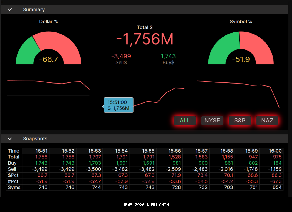Select the 16:00 column header
The width and height of the screenshot is (292, 212).
click(x=275, y=151)
